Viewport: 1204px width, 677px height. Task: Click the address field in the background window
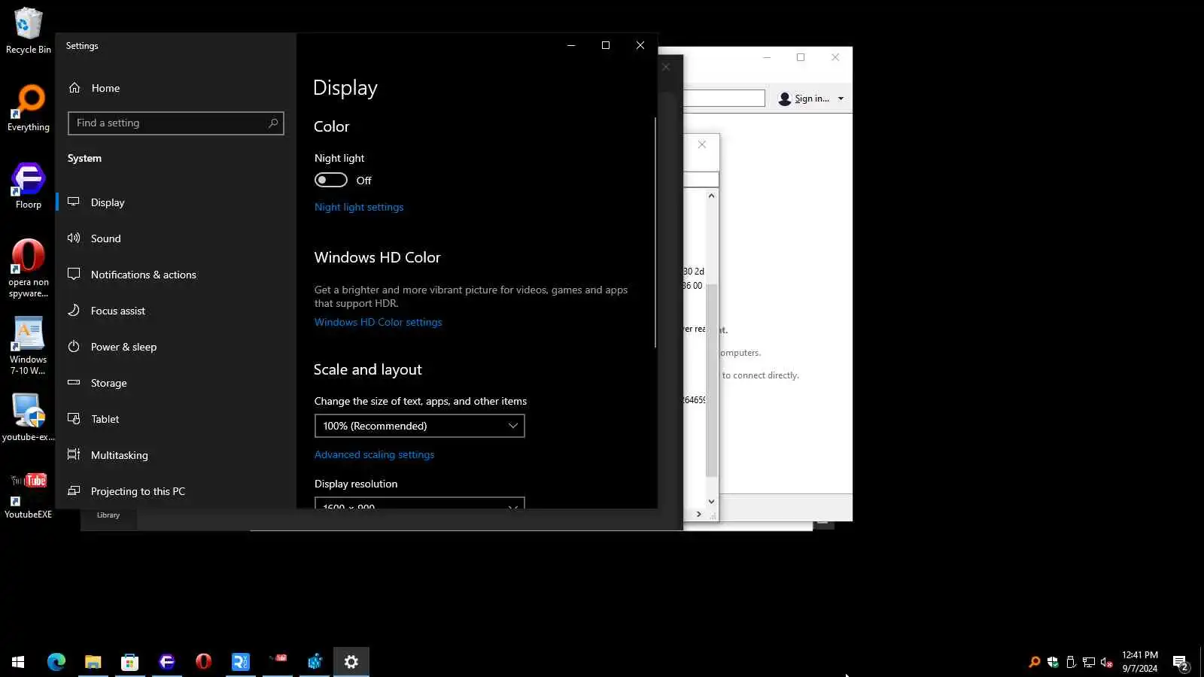click(724, 99)
